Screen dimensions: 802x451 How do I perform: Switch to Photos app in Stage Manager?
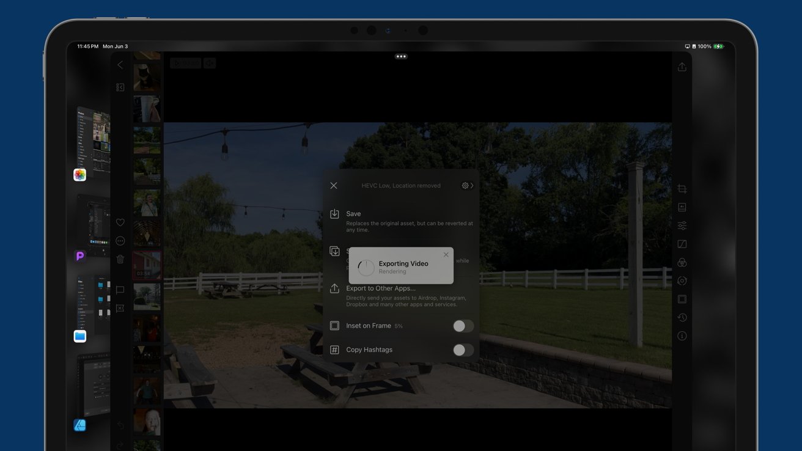click(80, 175)
